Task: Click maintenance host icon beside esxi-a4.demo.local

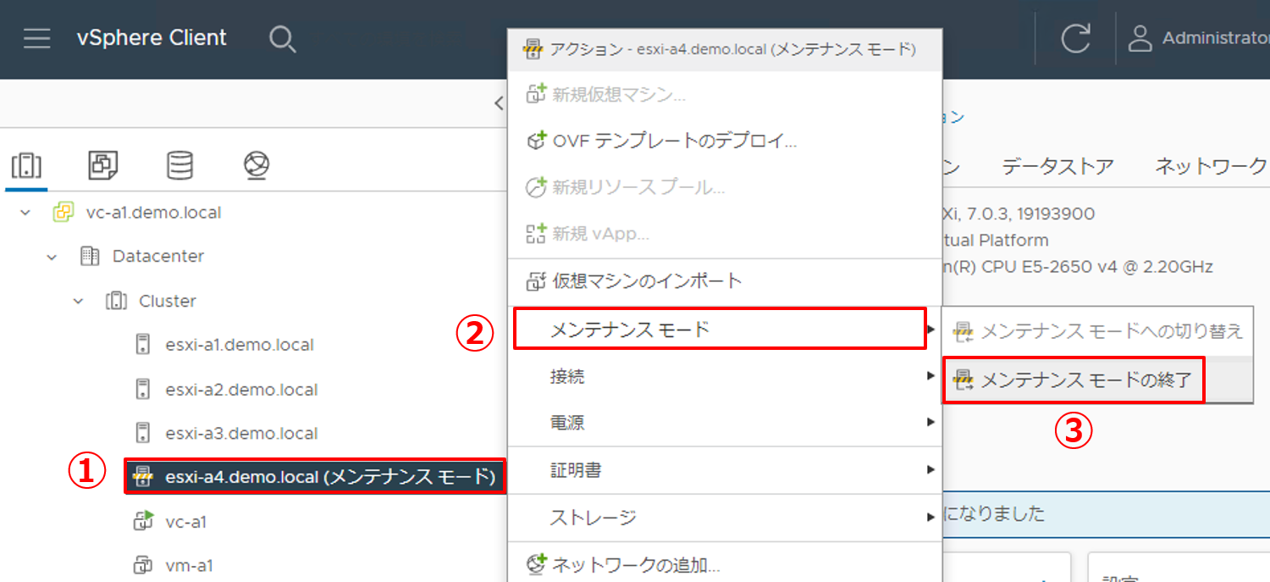Action: 142,477
